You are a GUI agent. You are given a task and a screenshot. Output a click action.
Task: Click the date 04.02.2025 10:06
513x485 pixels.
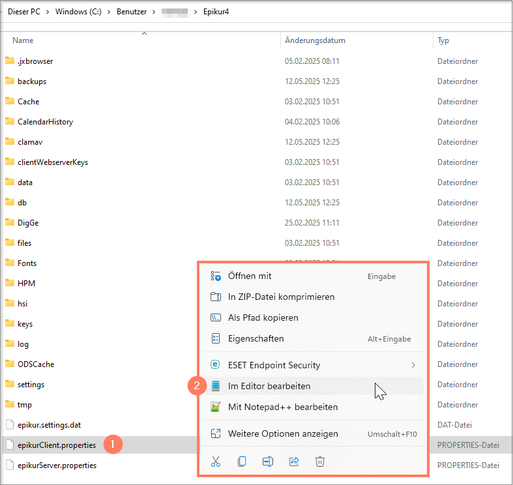[312, 122]
